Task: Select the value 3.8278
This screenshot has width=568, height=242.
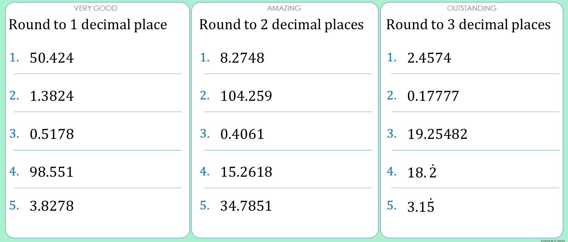Action: point(52,206)
